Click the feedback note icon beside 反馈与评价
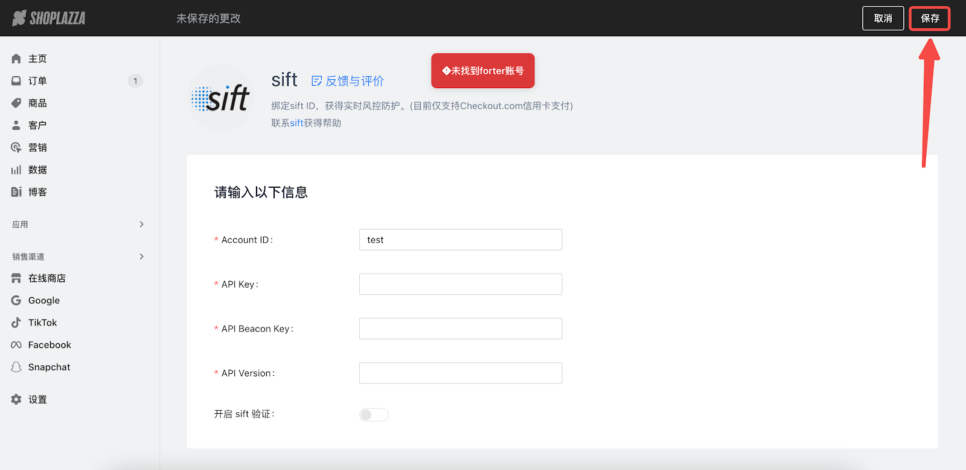Image resolution: width=966 pixels, height=470 pixels. tap(316, 81)
